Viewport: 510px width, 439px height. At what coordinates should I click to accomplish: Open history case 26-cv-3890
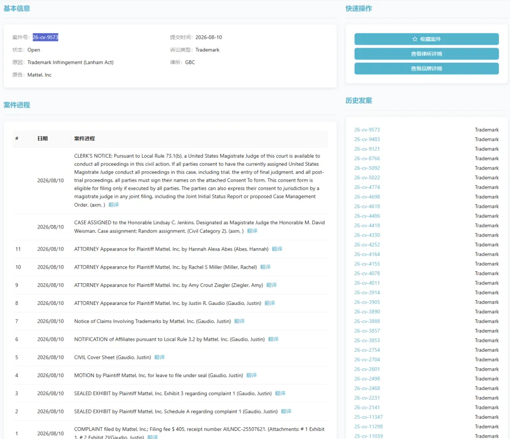coord(367,312)
